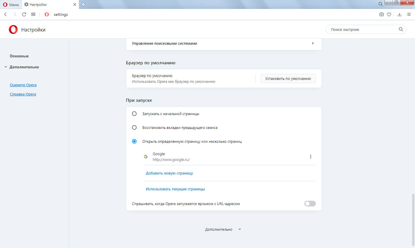Open Easy Setup sliders icon
Image resolution: width=415 pixels, height=248 pixels.
[409, 14]
